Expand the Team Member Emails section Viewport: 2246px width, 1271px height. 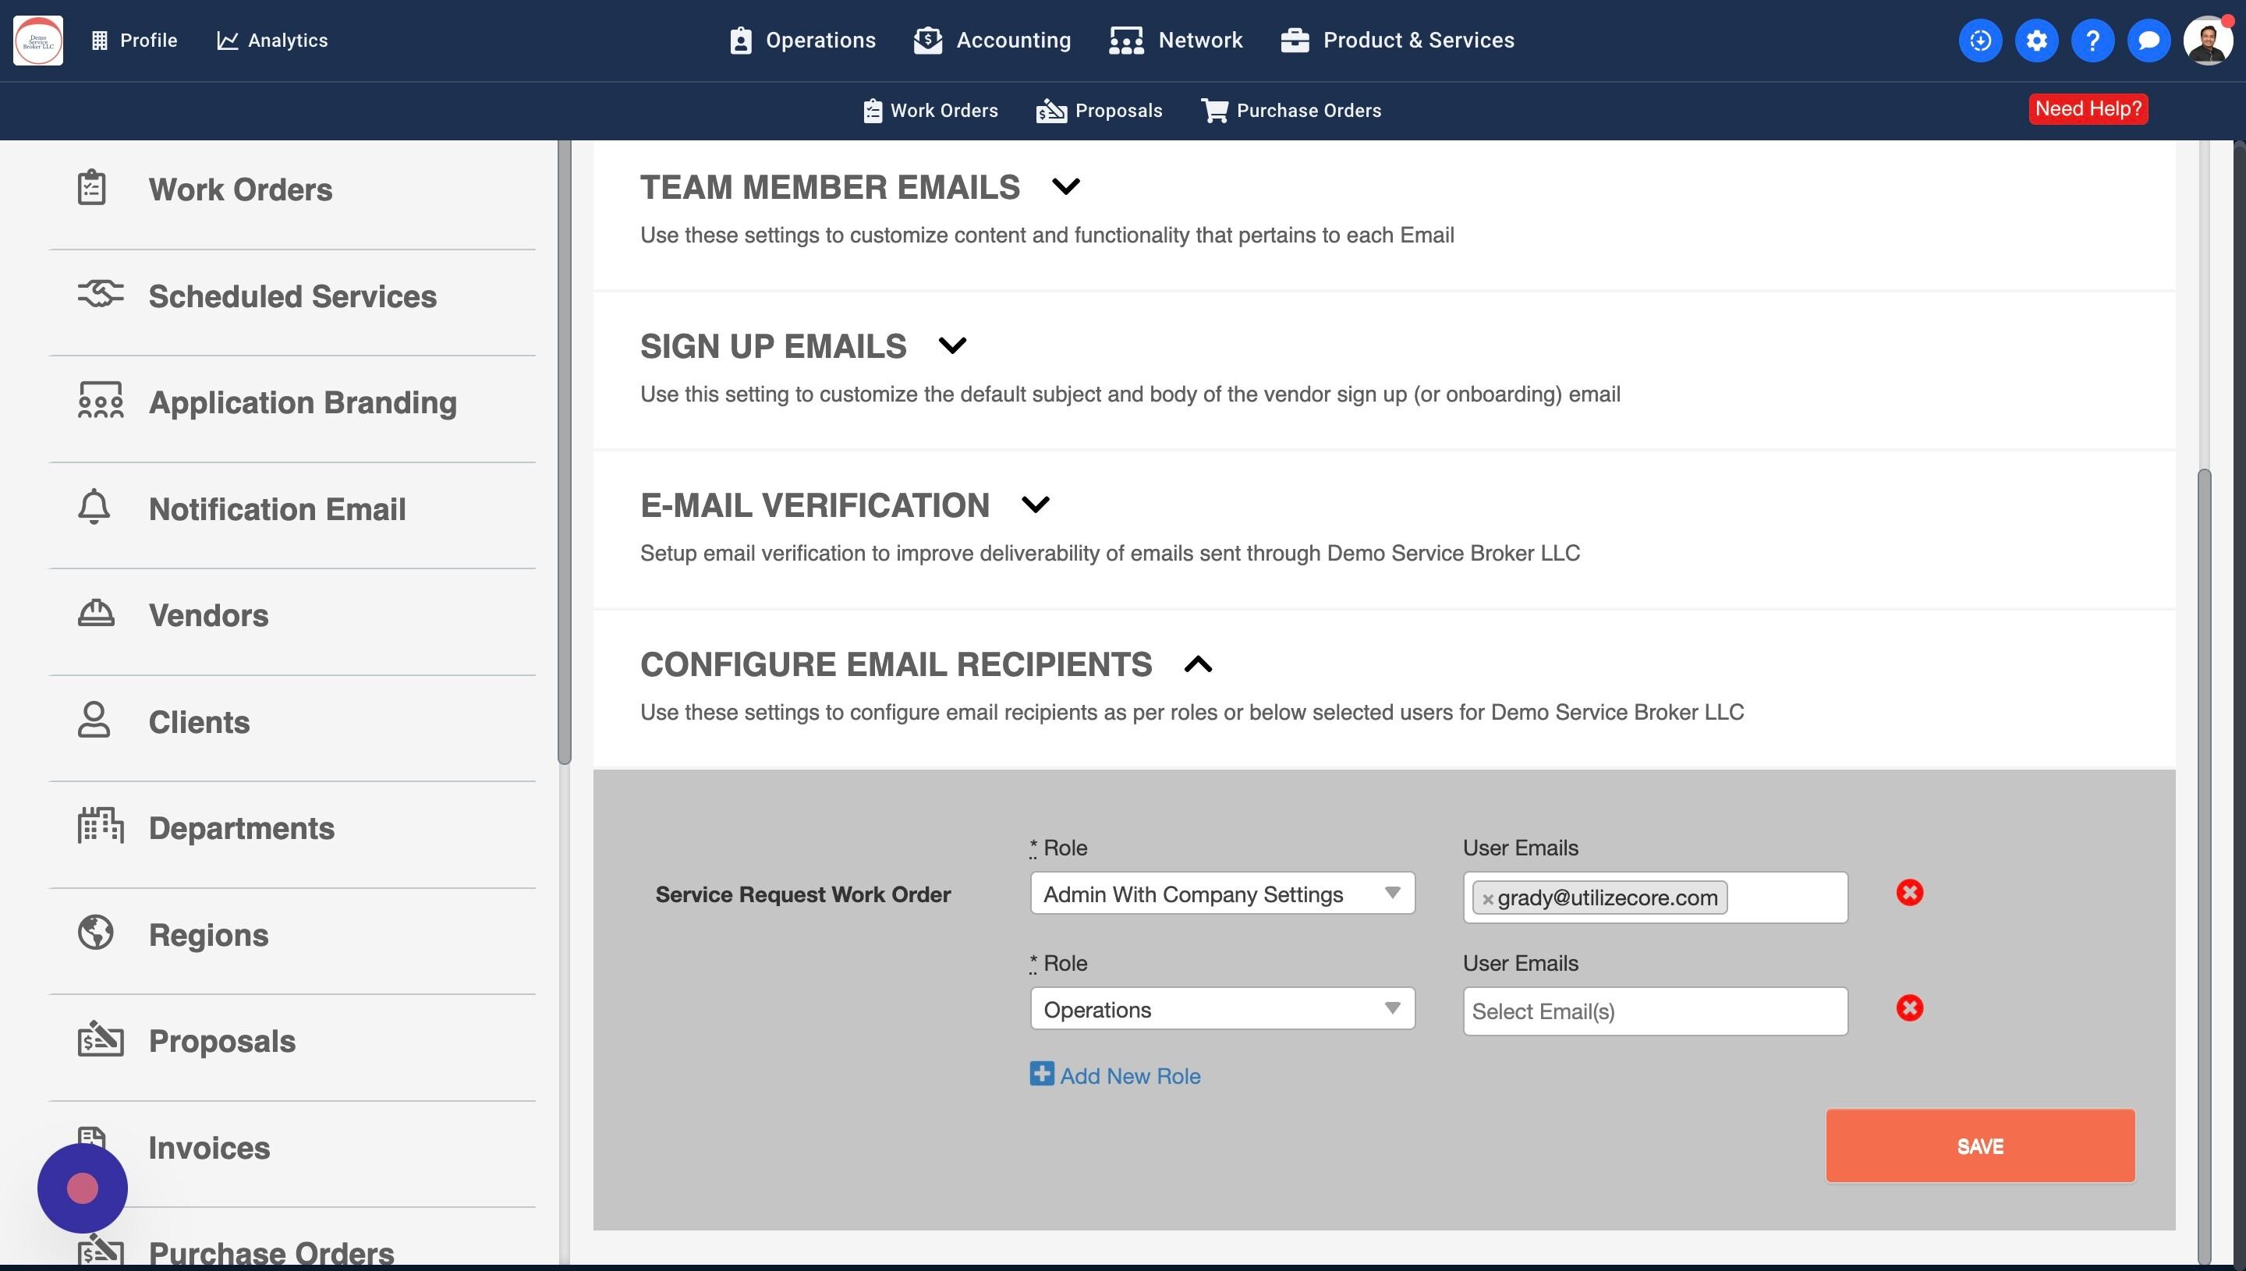point(1065,186)
